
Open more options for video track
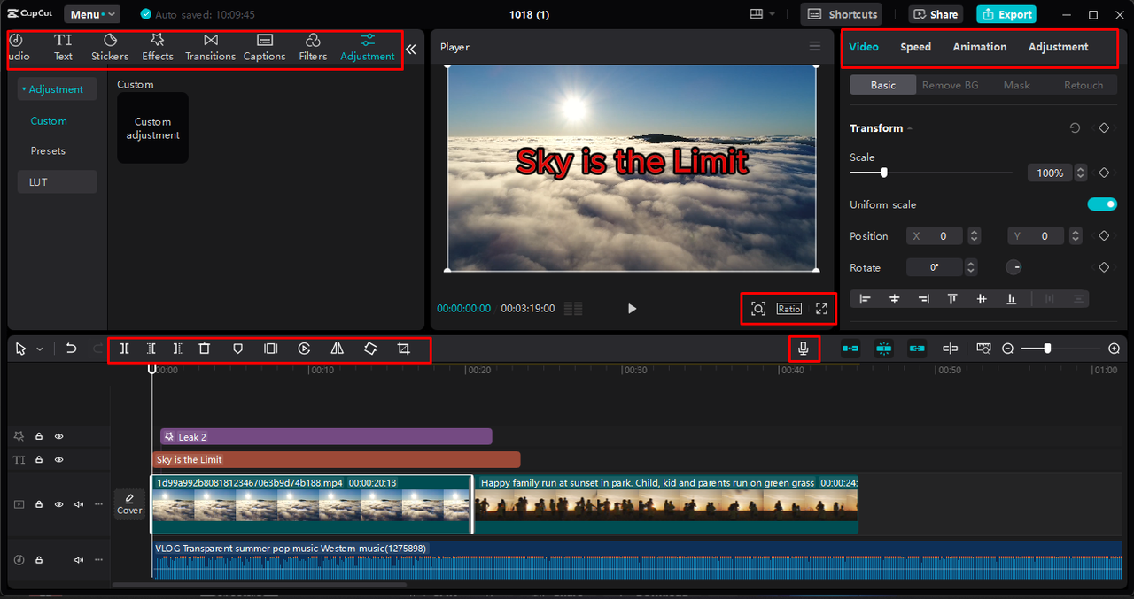coord(98,504)
